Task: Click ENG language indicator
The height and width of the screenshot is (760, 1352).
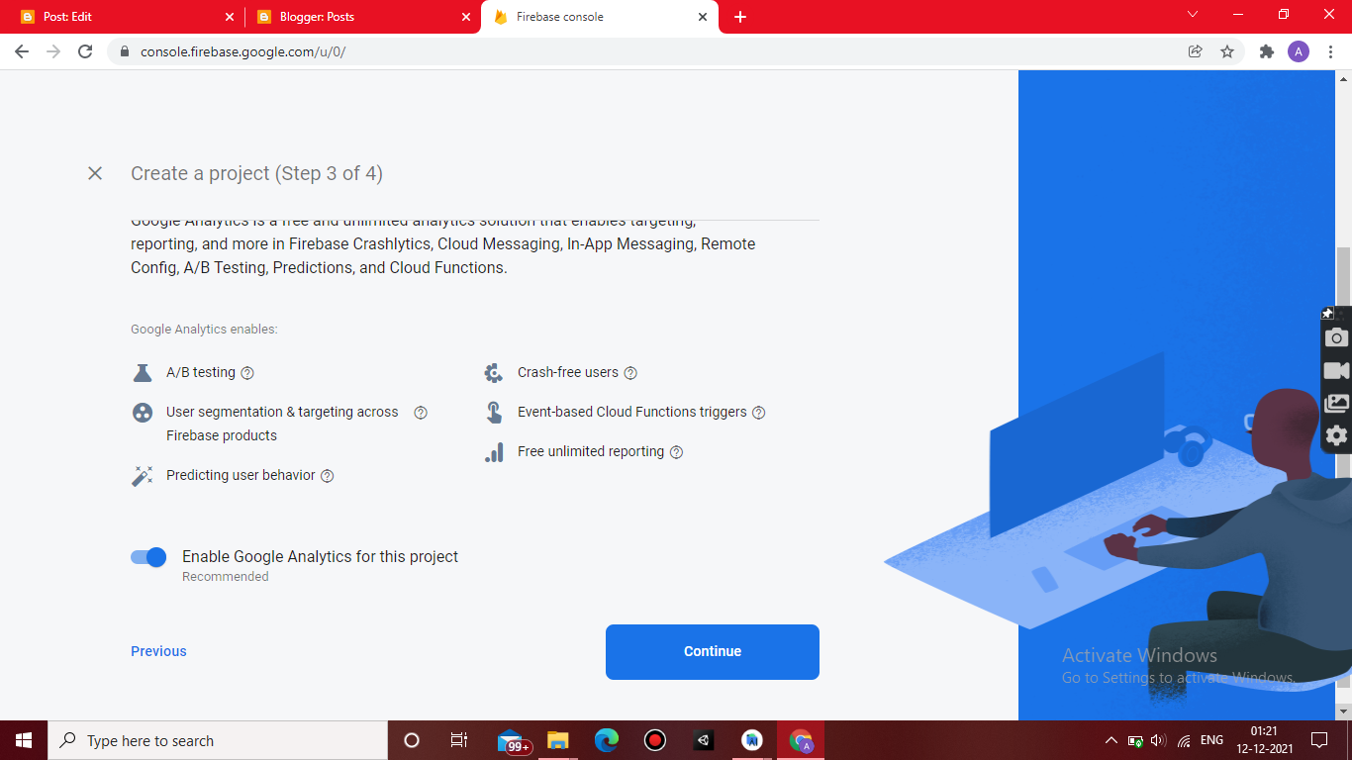Action: 1211,740
